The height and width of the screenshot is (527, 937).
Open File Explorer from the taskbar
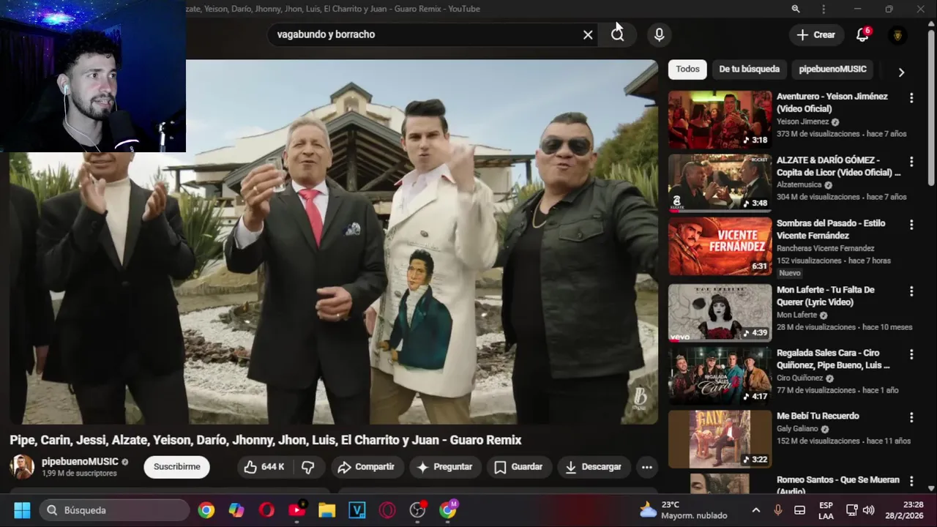click(326, 510)
